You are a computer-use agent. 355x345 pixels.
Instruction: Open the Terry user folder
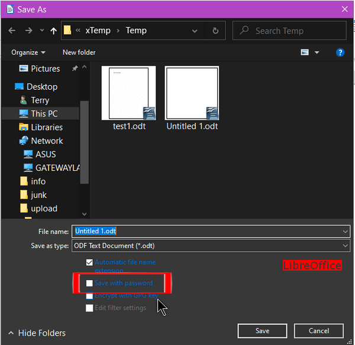coord(40,100)
